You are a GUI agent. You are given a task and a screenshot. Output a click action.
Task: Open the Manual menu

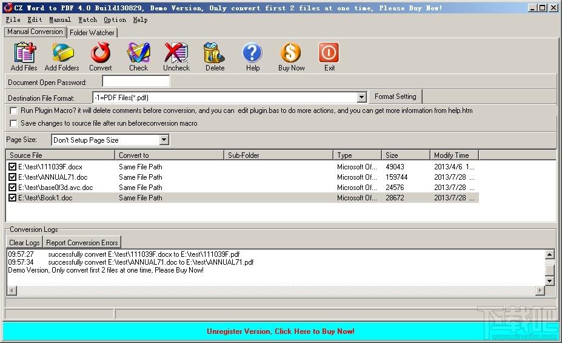(60, 20)
